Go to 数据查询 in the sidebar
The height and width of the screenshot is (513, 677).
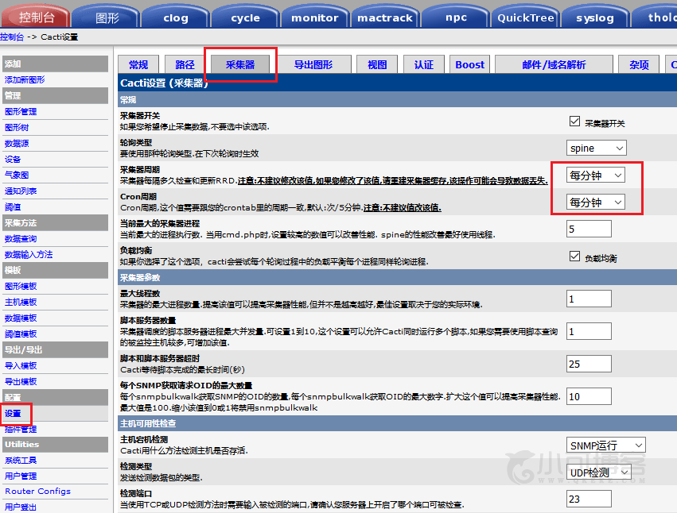coord(21,239)
